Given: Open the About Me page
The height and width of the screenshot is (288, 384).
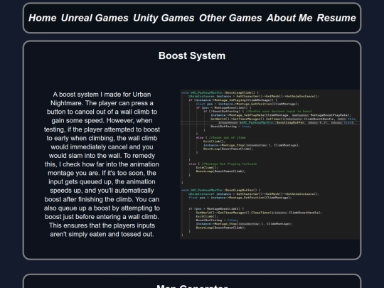Looking at the screenshot, I should click(x=289, y=18).
